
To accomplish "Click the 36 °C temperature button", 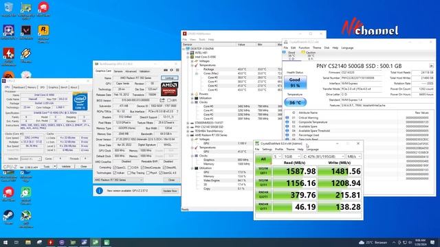I will (295, 102).
